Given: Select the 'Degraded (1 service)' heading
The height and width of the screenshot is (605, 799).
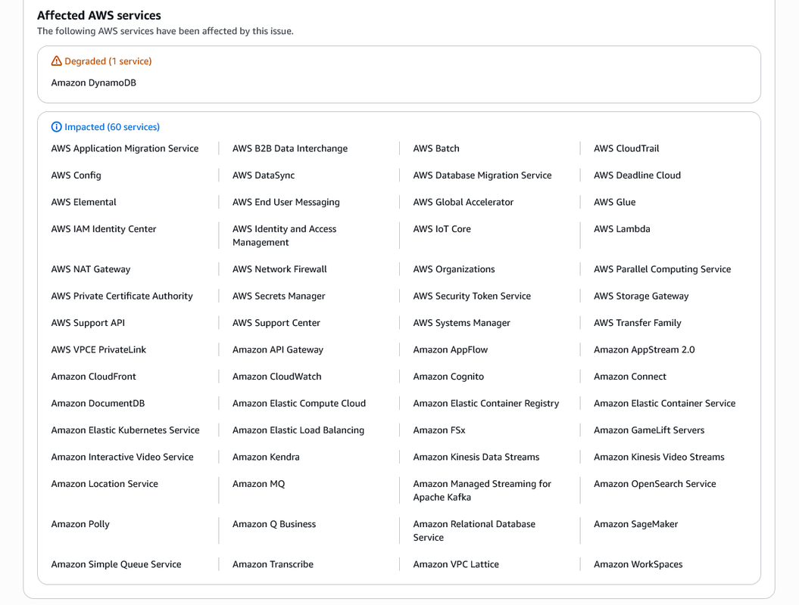Looking at the screenshot, I should [108, 61].
